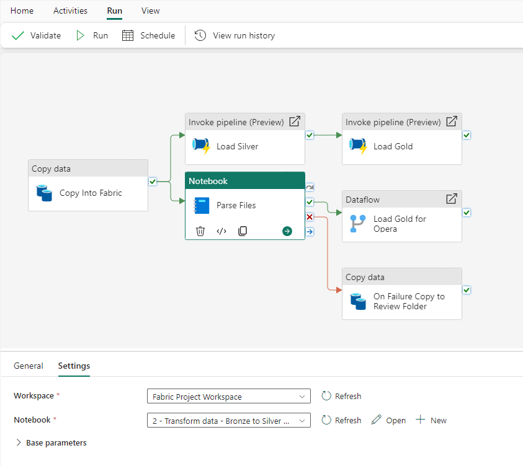Click the View run history clock icon

click(200, 35)
